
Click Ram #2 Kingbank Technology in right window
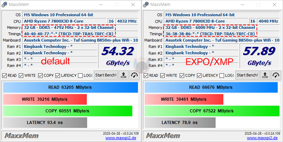click(201, 53)
